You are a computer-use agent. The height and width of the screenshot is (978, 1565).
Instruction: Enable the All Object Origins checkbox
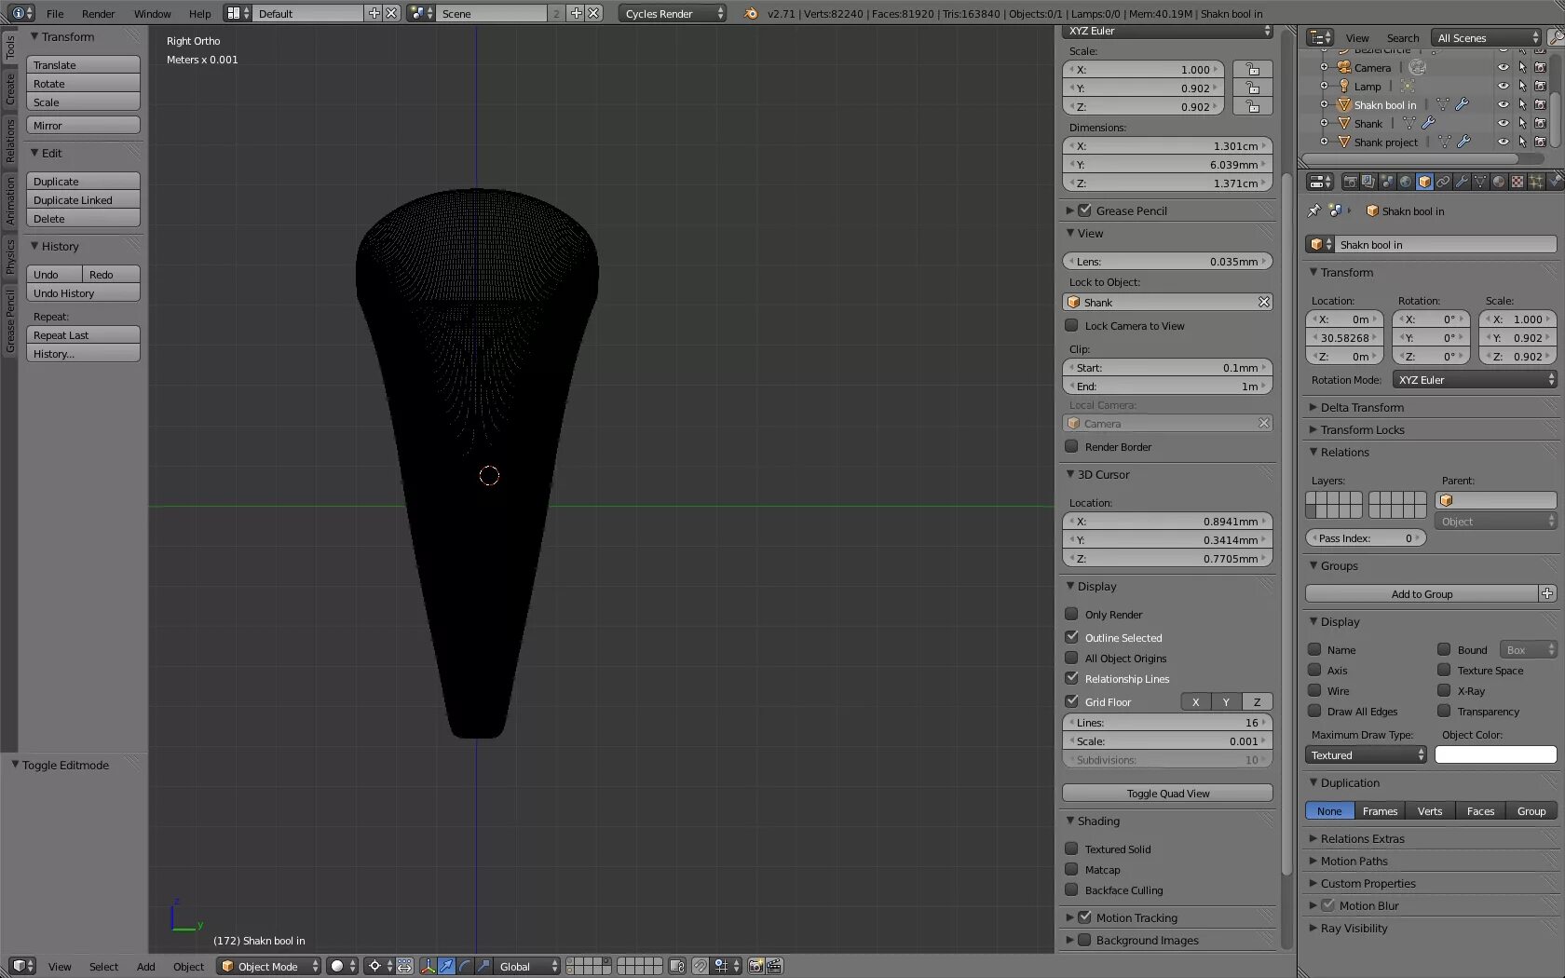pos(1071,658)
